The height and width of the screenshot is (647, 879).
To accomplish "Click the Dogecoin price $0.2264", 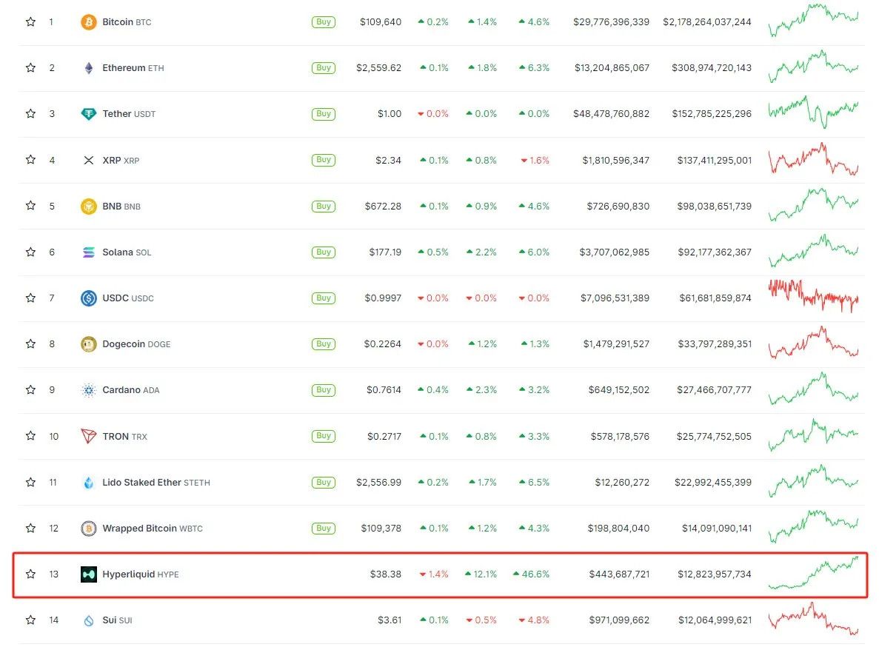I will (382, 344).
